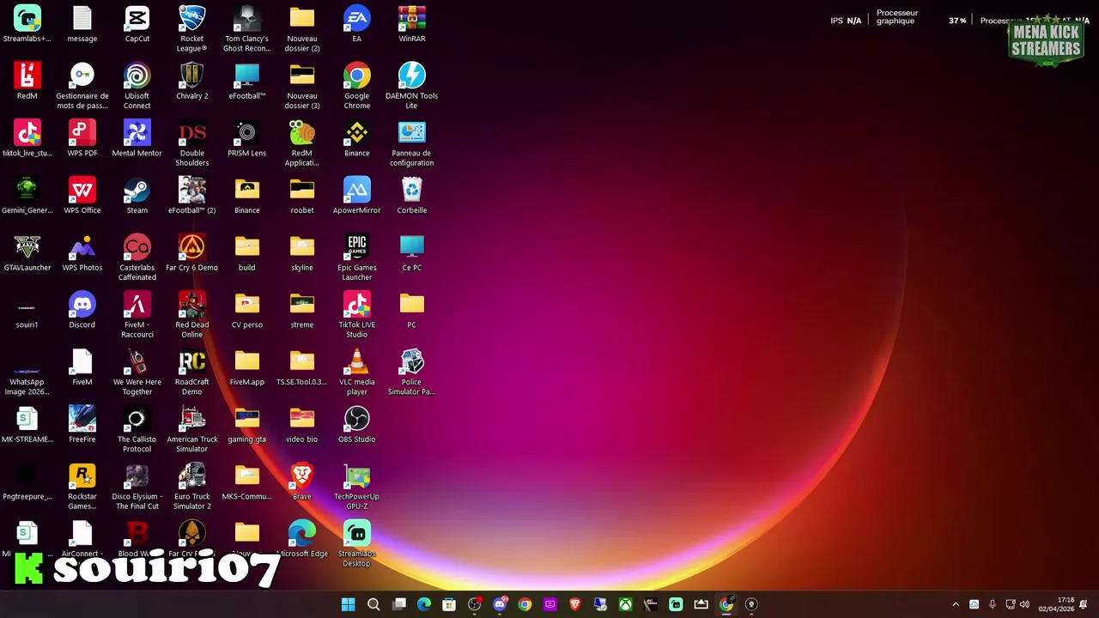Click the Discord icon on the desktop
This screenshot has width=1099, height=618.
[x=82, y=310]
